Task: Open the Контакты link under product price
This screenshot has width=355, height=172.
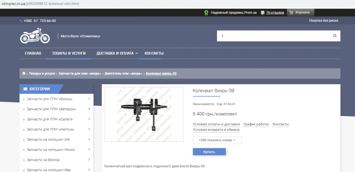Action: [x=281, y=124]
